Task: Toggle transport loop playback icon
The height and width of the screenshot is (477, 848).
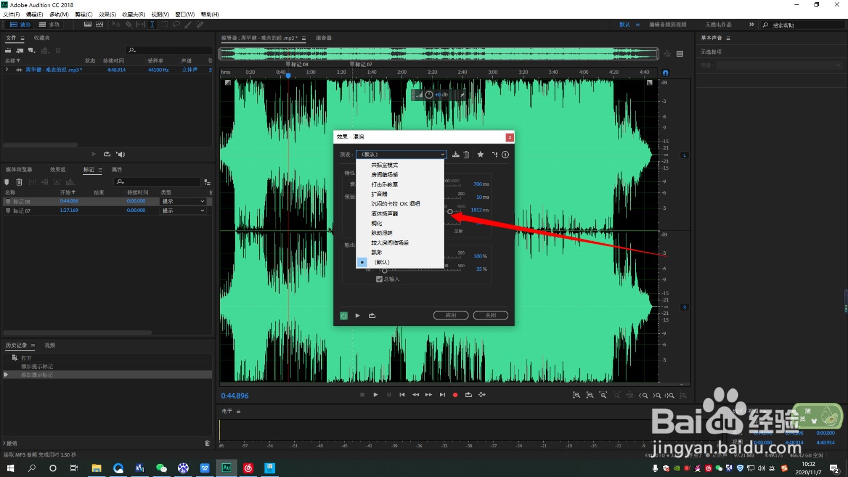Action: (469, 395)
